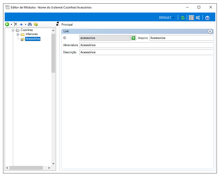222x179 pixels.
Task: Maximize the Editor de Módulos window
Action: [x=199, y=7]
